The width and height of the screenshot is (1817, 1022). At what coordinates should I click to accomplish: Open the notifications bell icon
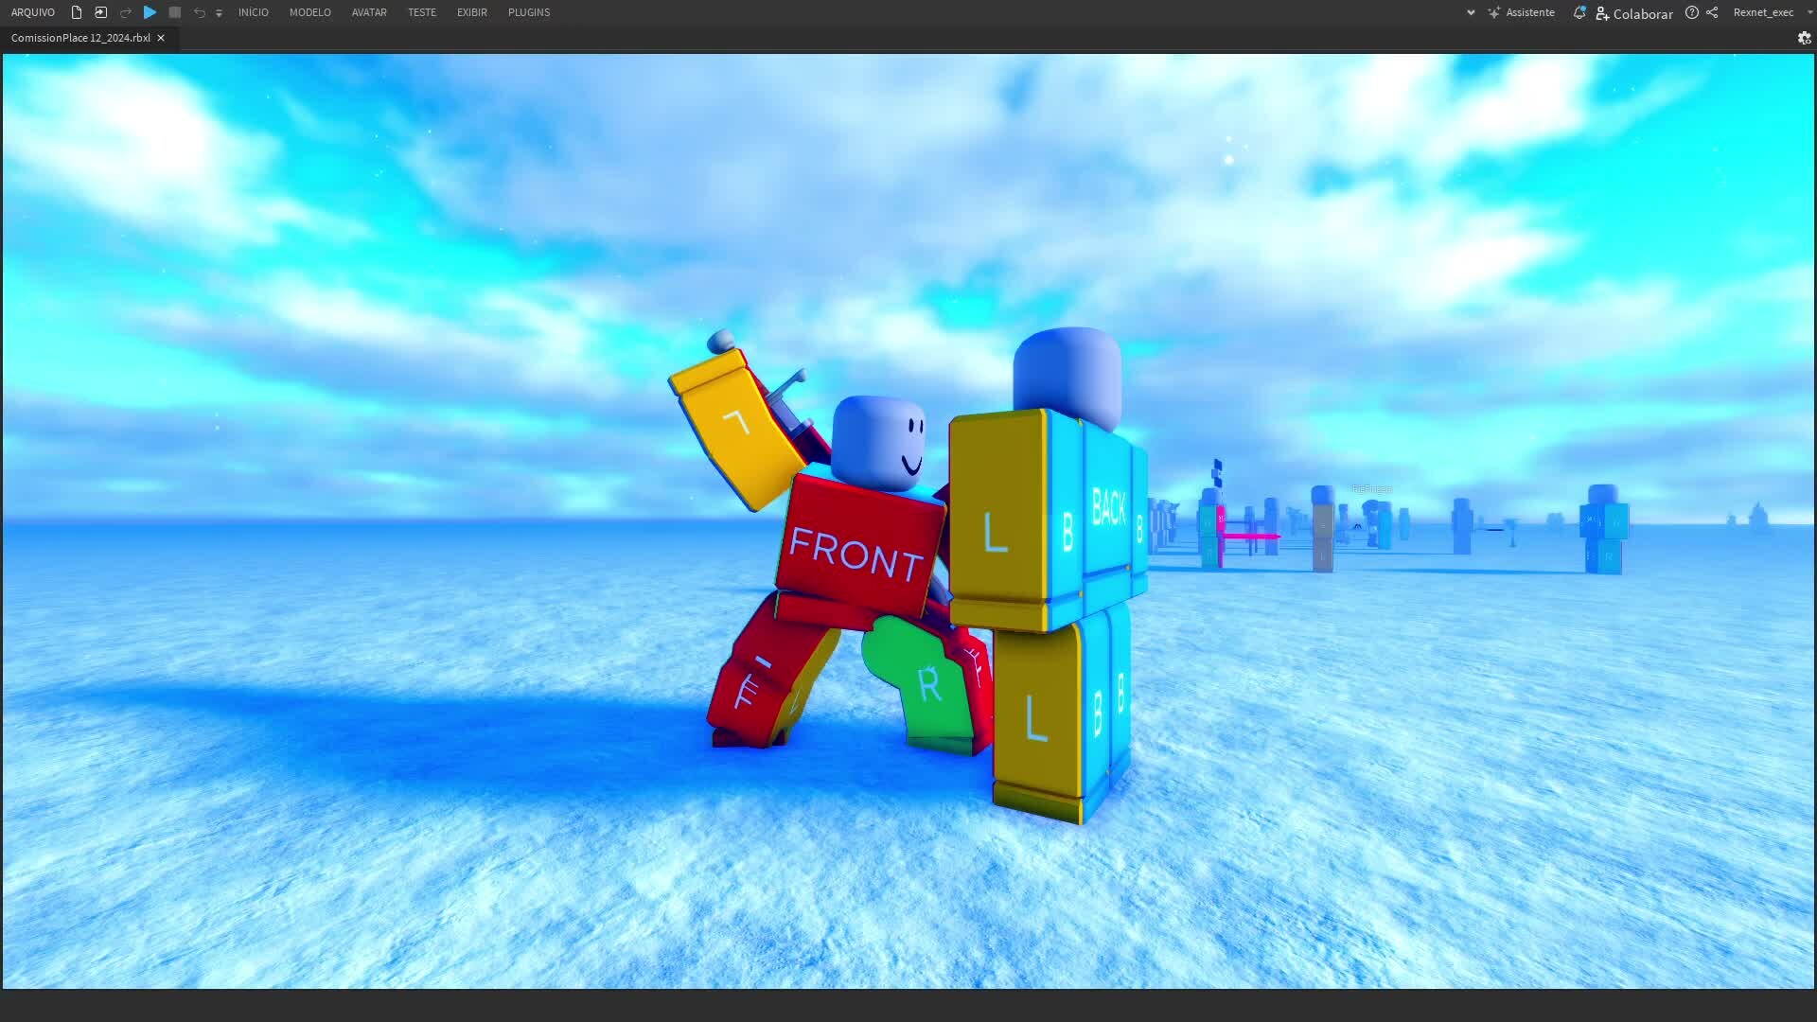pyautogui.click(x=1579, y=12)
